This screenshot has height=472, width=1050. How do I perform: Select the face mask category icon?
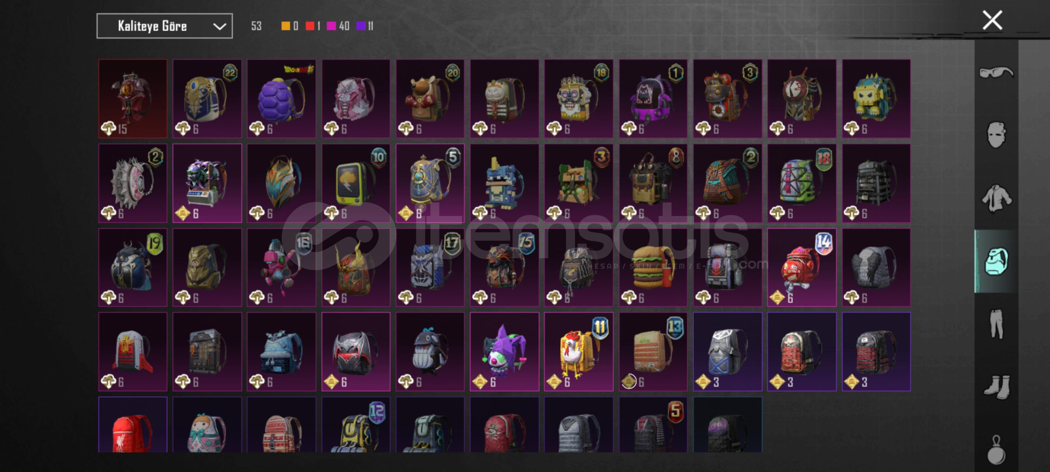click(996, 135)
